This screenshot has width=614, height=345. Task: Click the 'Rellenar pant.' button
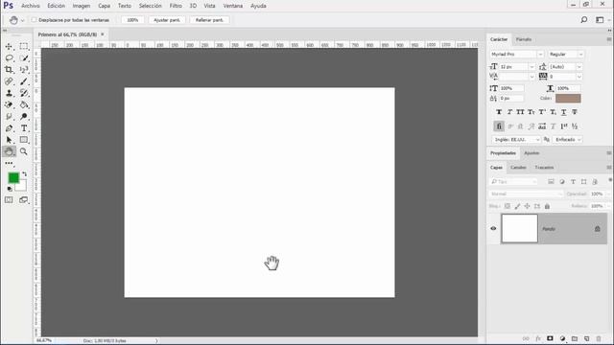[209, 20]
